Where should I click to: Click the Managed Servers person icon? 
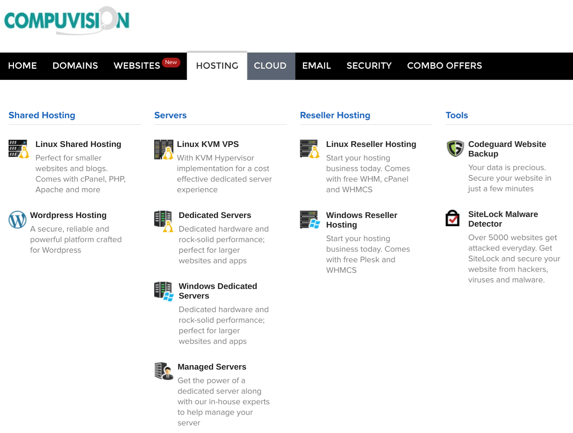click(164, 371)
